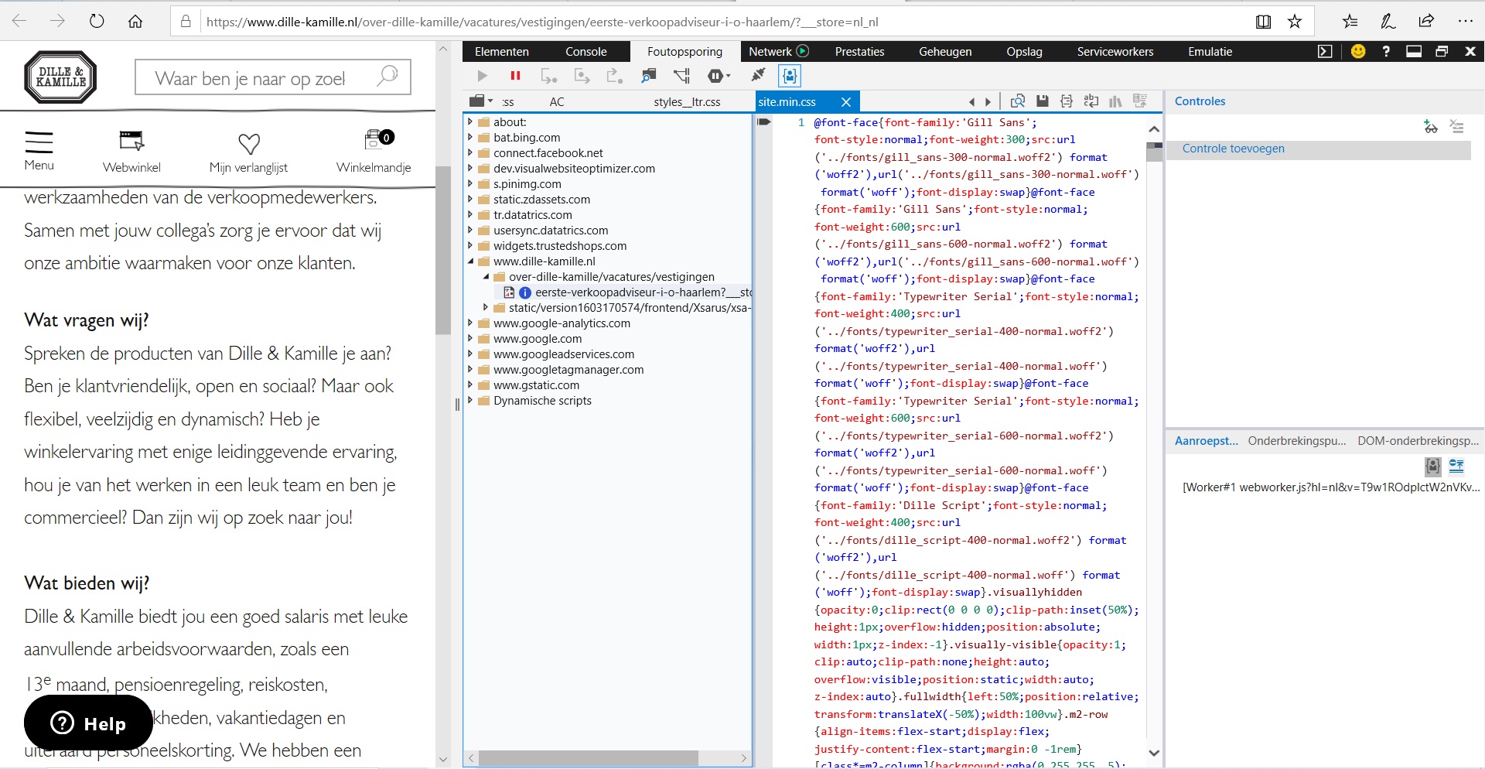Viewport: 1485px width, 769px height.
Task: Toggle the highlighted Just My Code debugger button
Action: tap(789, 76)
